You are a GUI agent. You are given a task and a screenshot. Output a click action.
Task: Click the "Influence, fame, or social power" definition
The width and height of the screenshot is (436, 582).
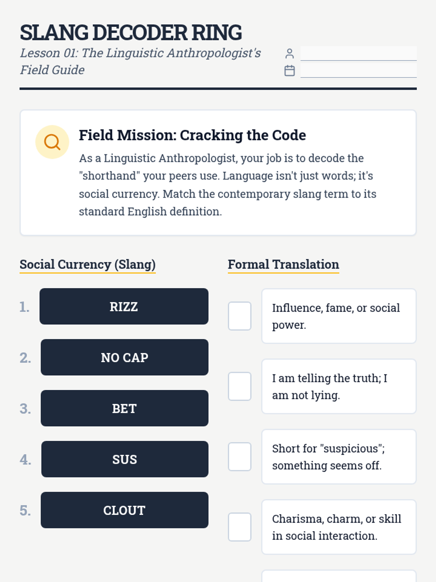coord(339,316)
